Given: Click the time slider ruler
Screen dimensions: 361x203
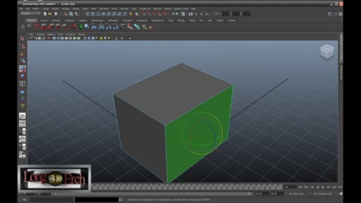Looking at the screenshot, I should coord(187,187).
